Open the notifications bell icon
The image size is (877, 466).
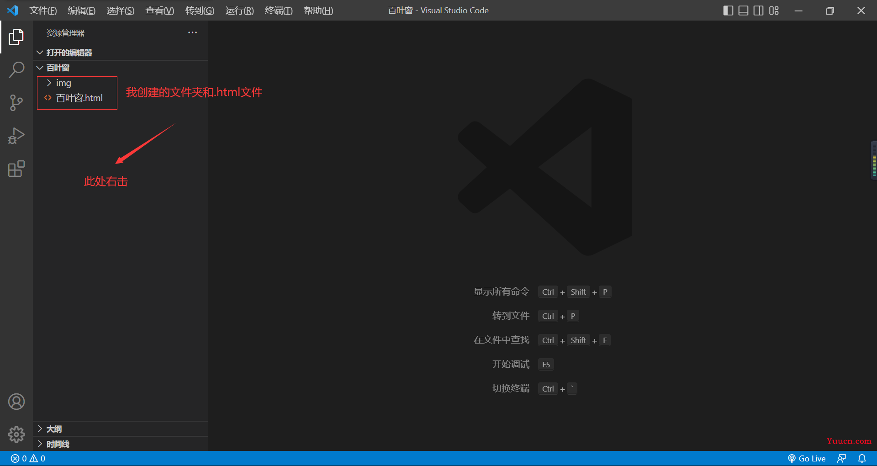point(862,458)
